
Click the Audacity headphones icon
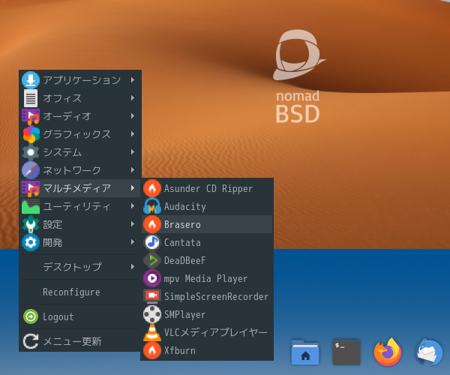152,206
